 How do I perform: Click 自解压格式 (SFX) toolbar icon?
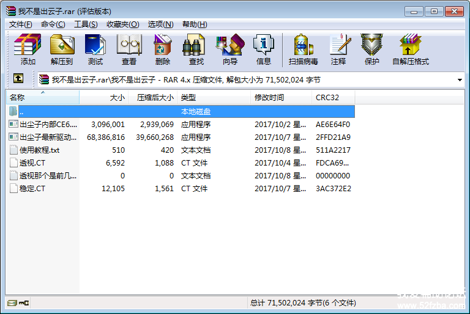click(x=410, y=45)
